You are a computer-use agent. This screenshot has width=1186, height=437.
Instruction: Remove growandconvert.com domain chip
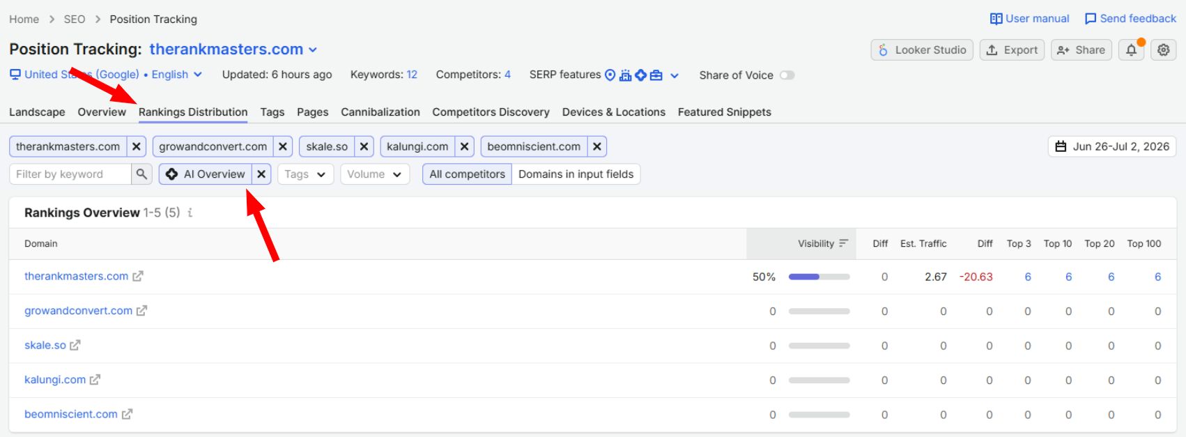coord(283,146)
